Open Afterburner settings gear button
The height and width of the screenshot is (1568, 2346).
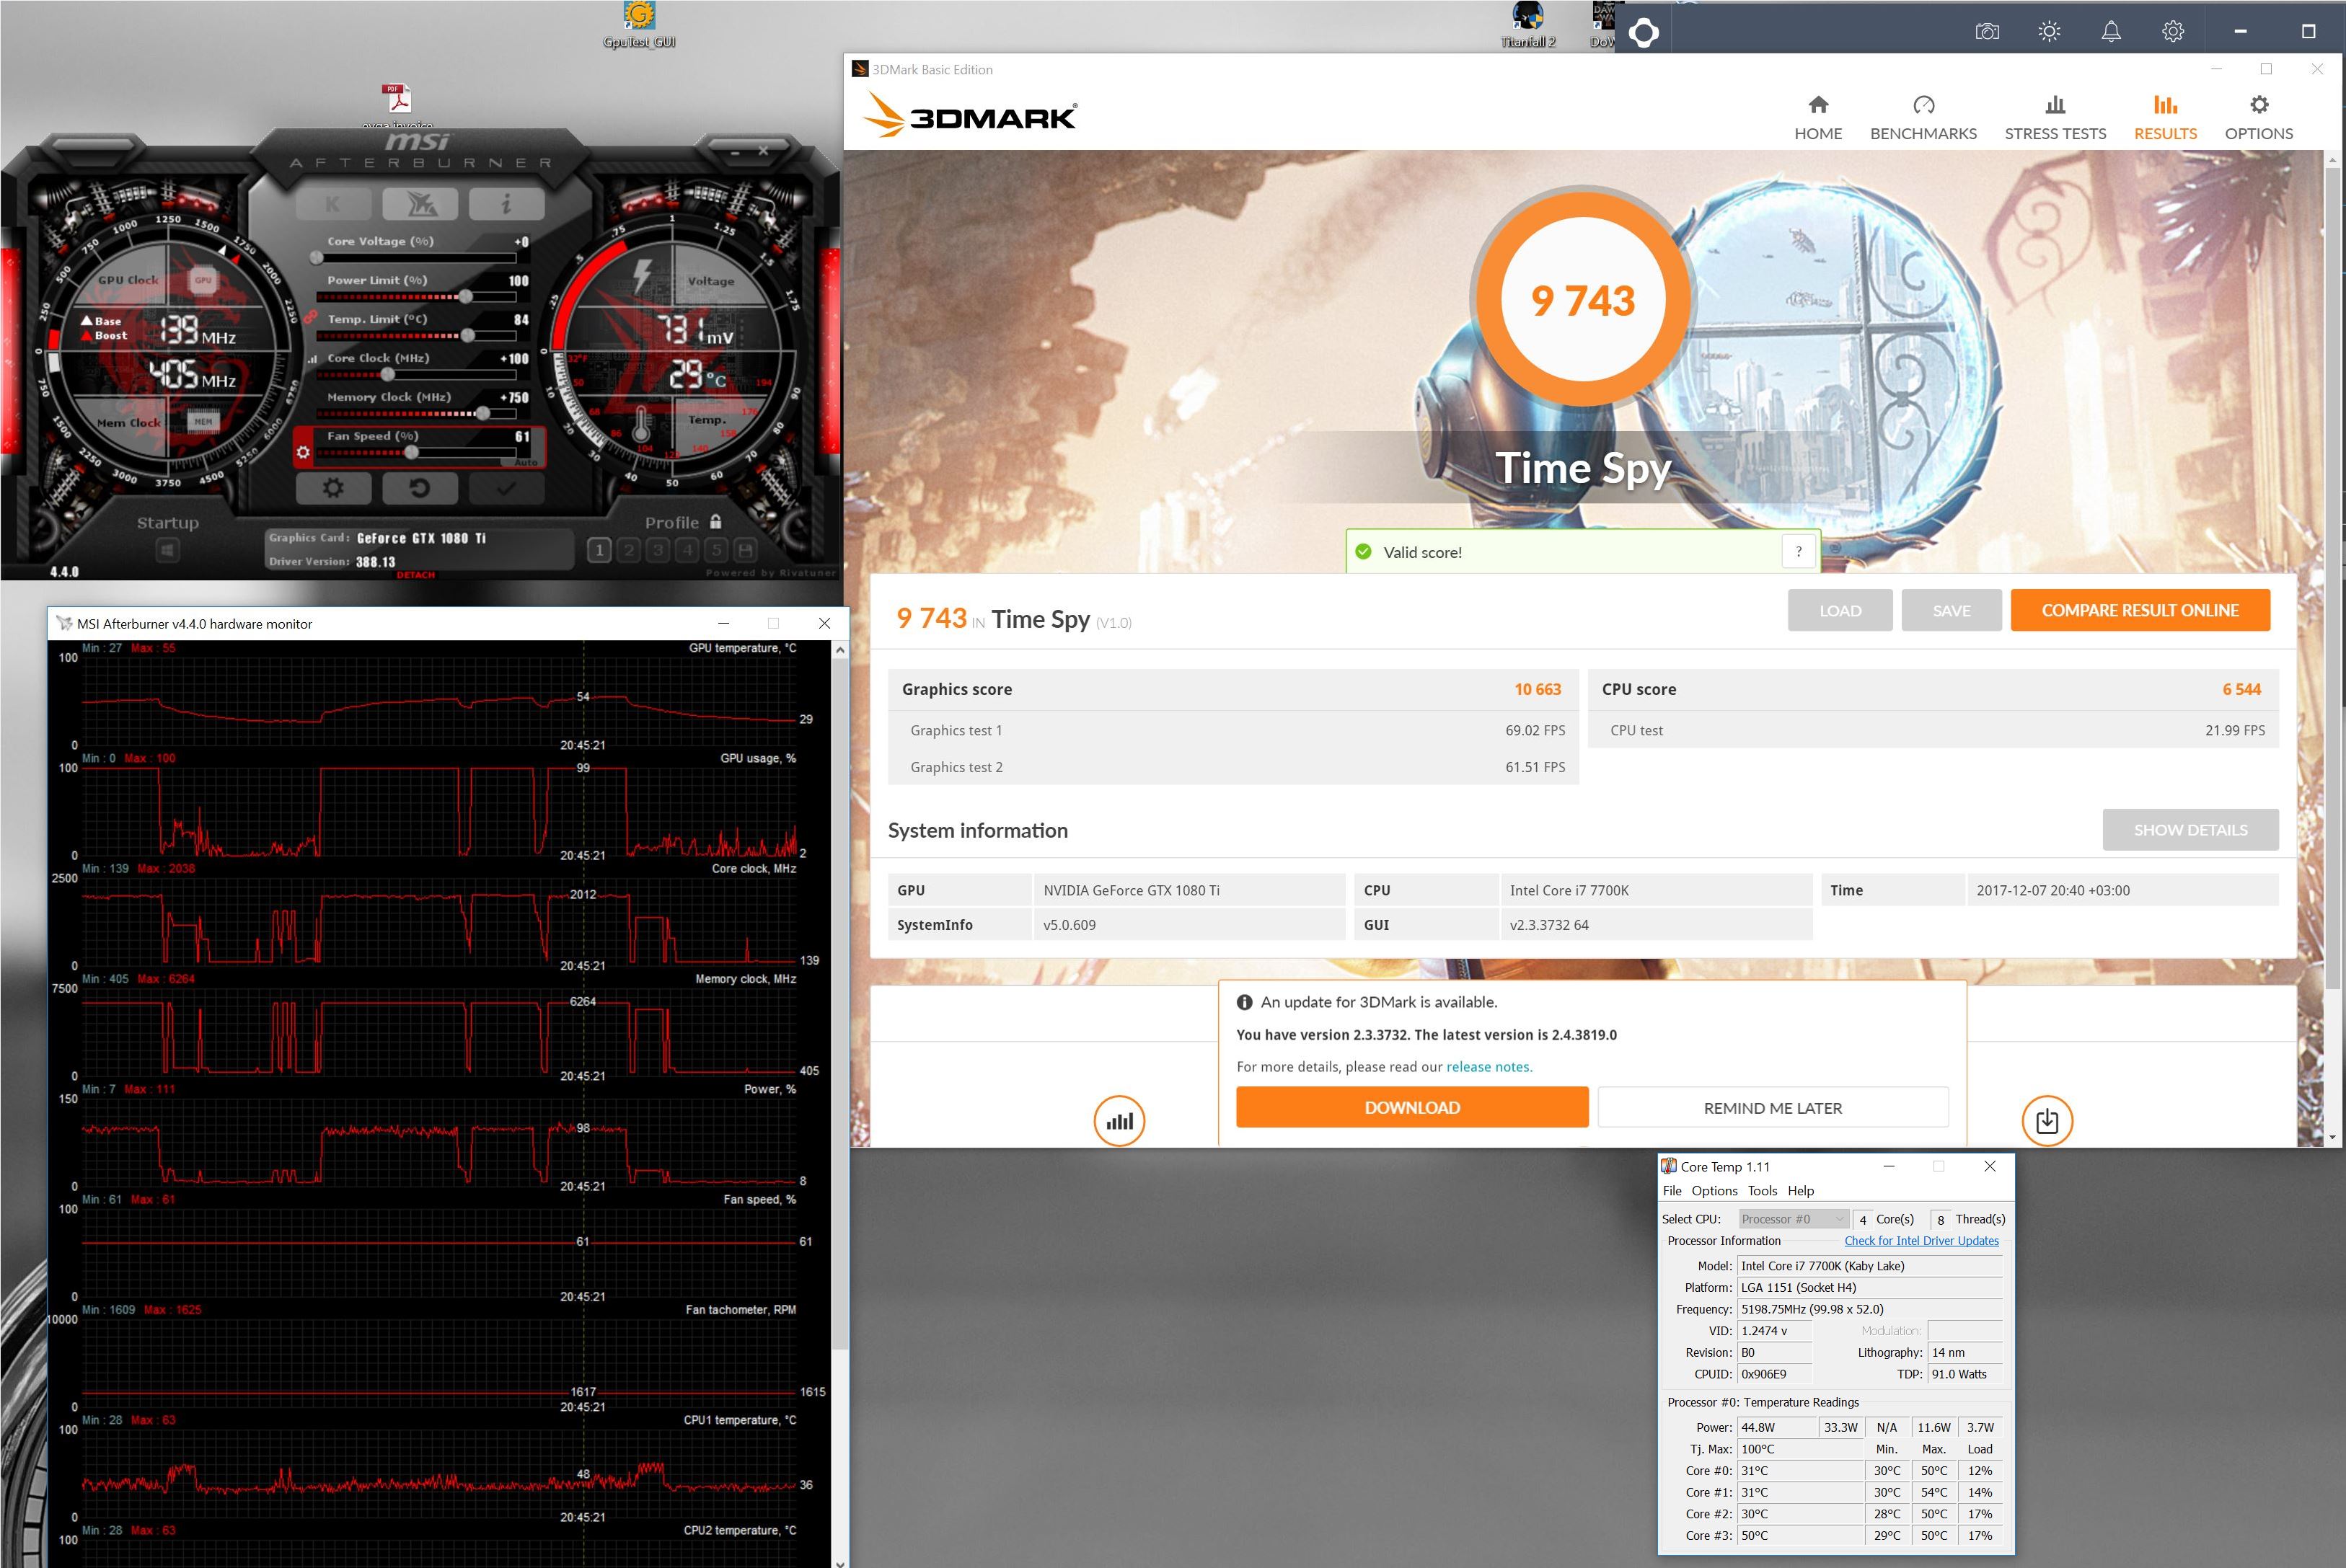coord(333,488)
